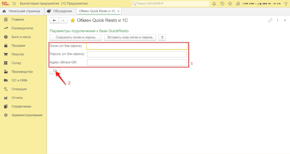This screenshot has height=154, width=290.
Task: Open notifications bell icon
Action: (214, 4)
